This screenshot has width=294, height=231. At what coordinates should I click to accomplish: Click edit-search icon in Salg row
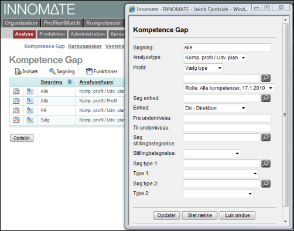(x=30, y=120)
